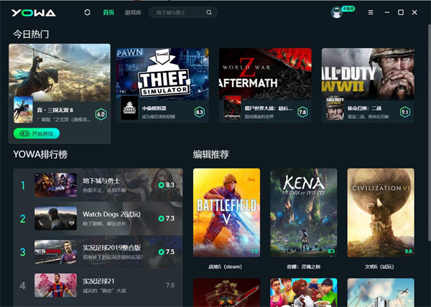Click the magnifier search icon
Screen dimensions: 431x307
(209, 12)
